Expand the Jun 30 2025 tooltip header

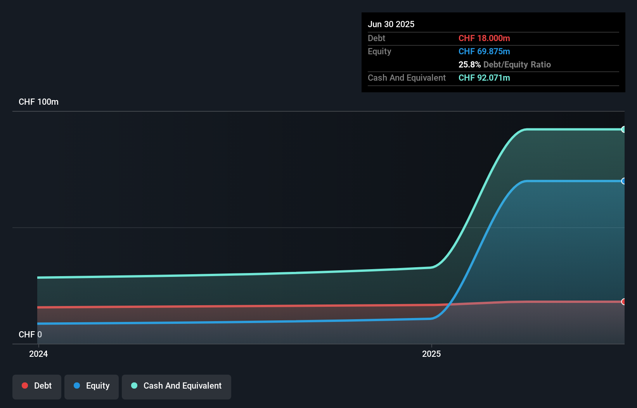pos(391,24)
